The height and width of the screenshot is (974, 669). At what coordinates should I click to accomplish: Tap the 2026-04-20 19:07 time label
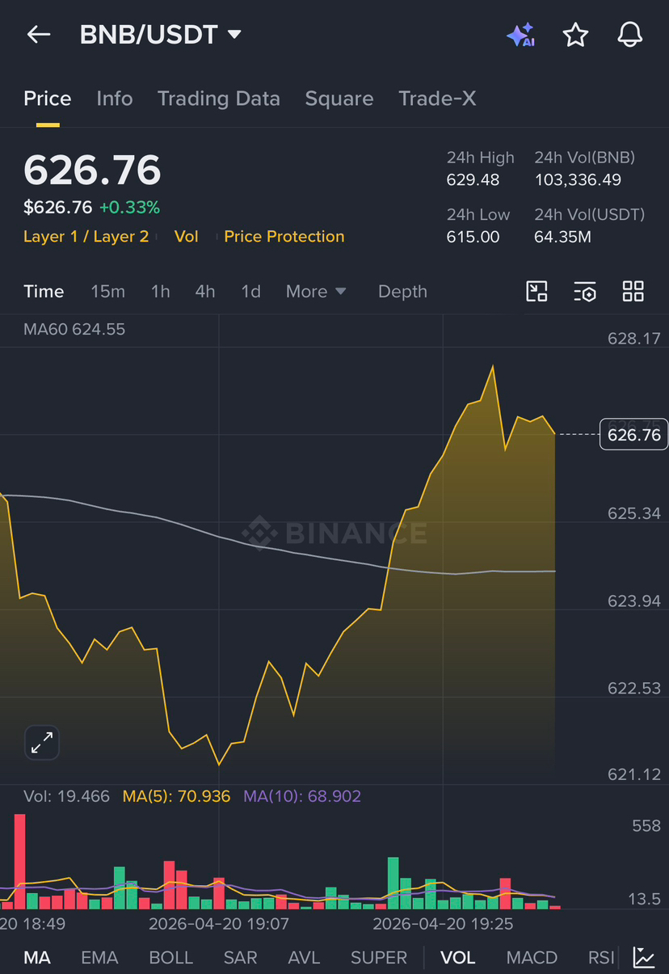pos(218,922)
